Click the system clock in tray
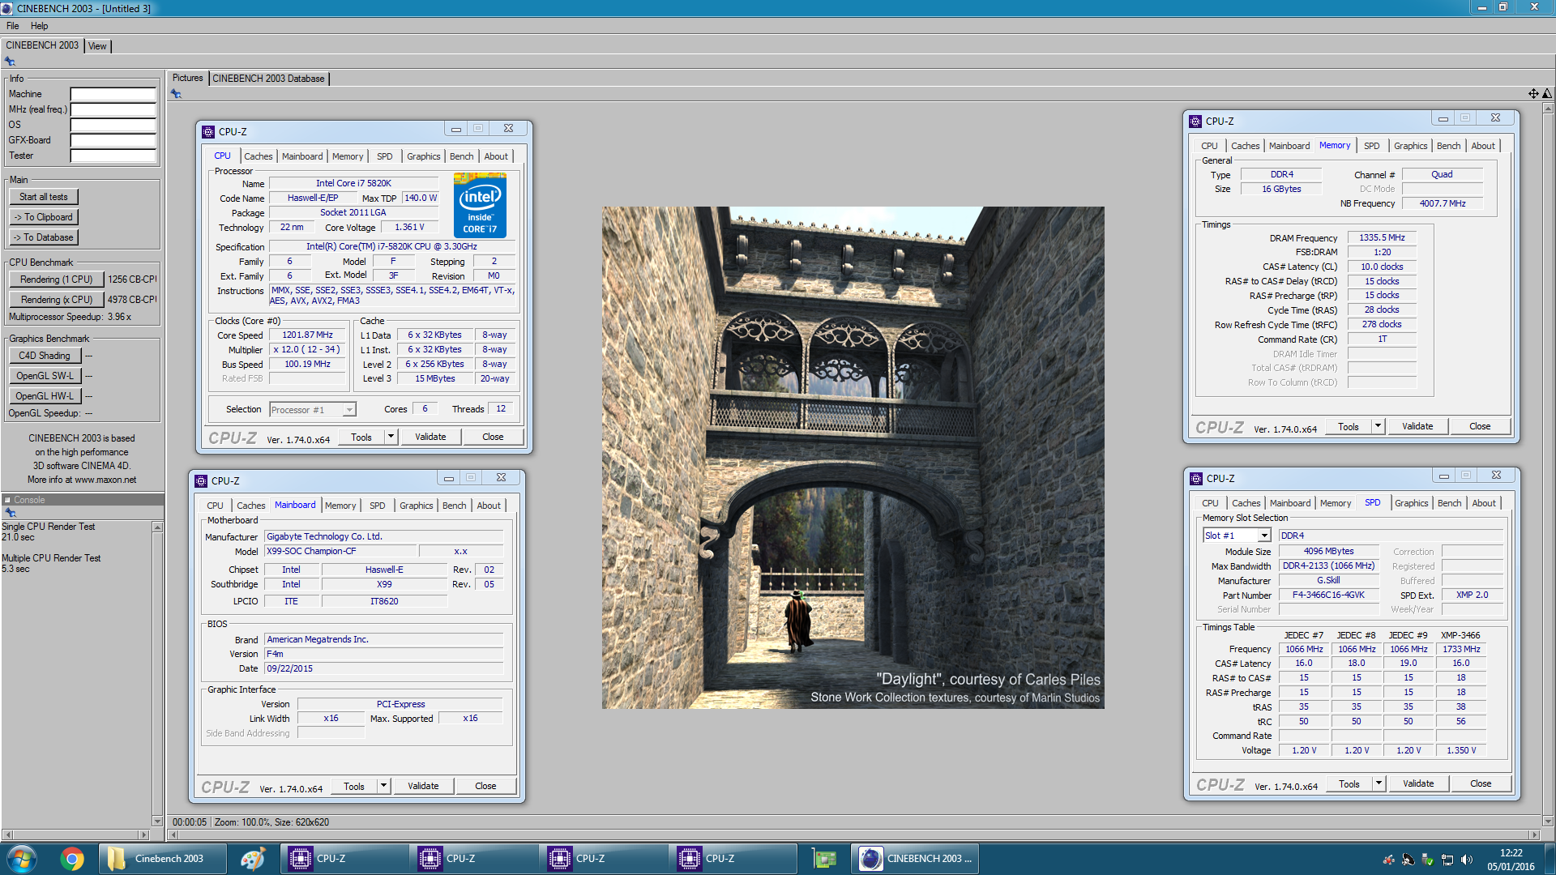Image resolution: width=1556 pixels, height=875 pixels. (x=1511, y=860)
